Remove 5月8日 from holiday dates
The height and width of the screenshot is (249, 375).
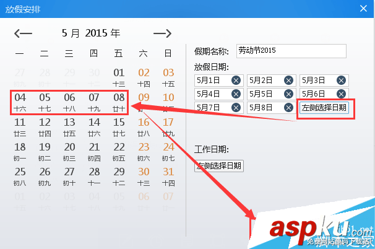pyautogui.click(x=288, y=108)
